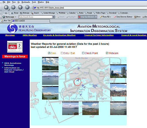
Task: Open the Yellow Pages bookmark
Action: (99, 13)
